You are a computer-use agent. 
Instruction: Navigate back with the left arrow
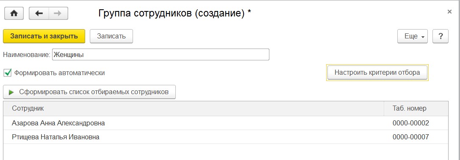coord(39,14)
